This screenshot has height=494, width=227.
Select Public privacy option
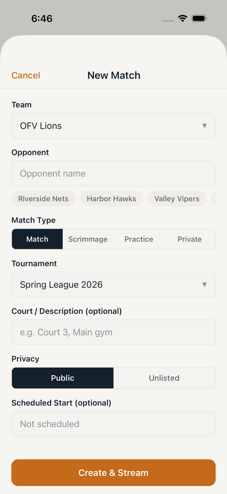[62, 378]
